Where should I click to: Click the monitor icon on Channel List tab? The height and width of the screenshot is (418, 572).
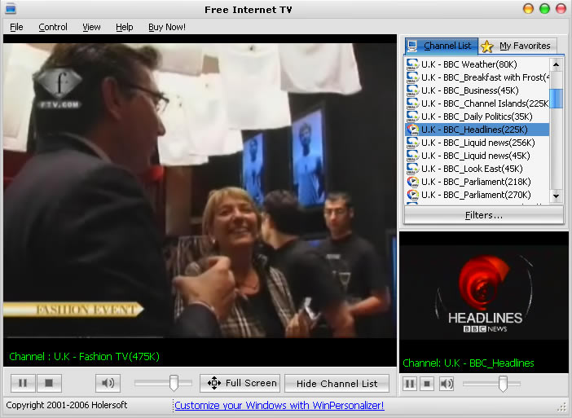pos(412,46)
